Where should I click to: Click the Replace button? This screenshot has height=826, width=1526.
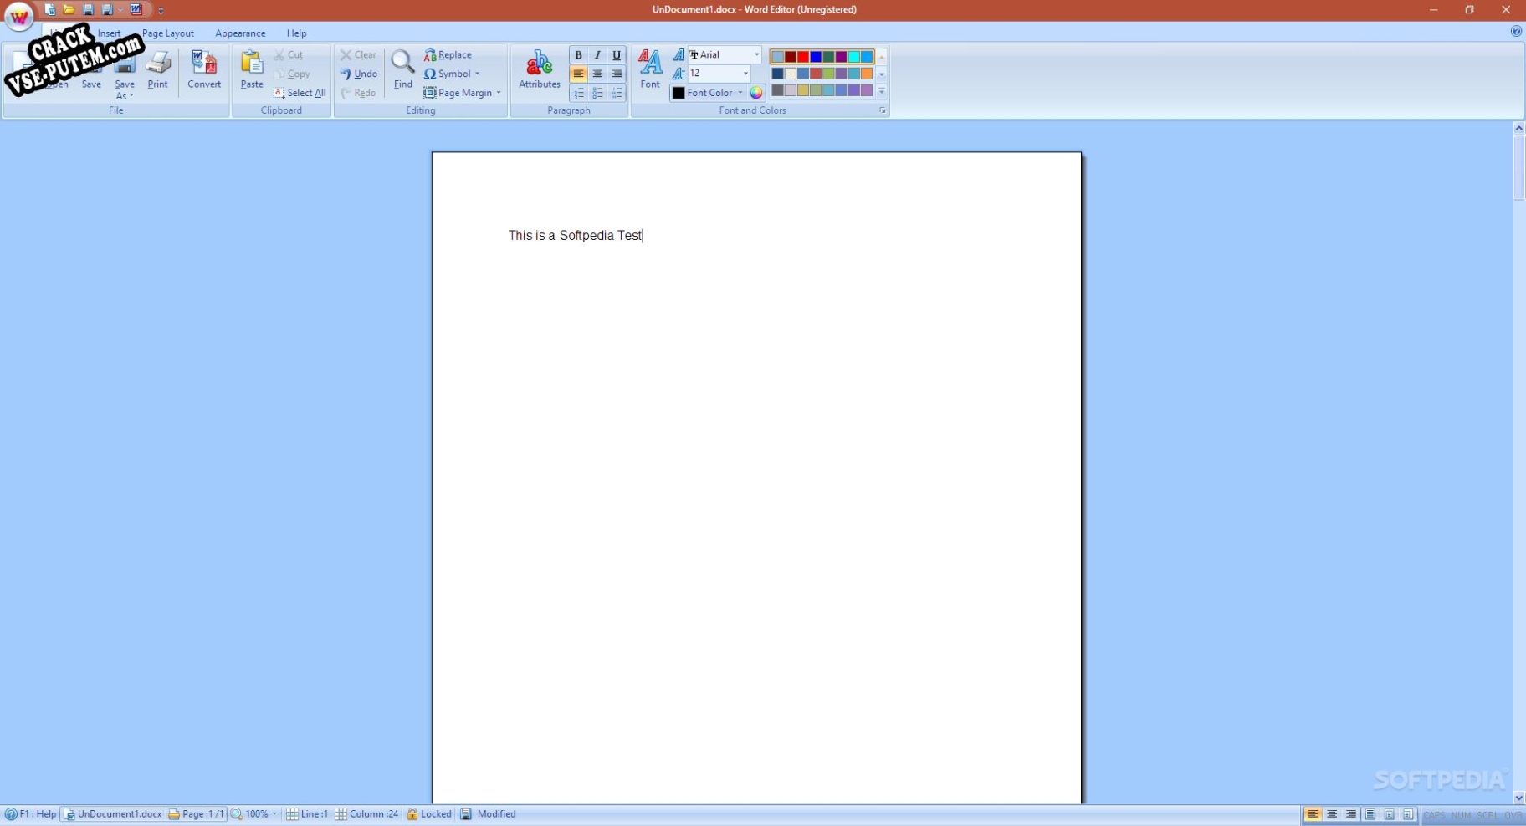448,55
